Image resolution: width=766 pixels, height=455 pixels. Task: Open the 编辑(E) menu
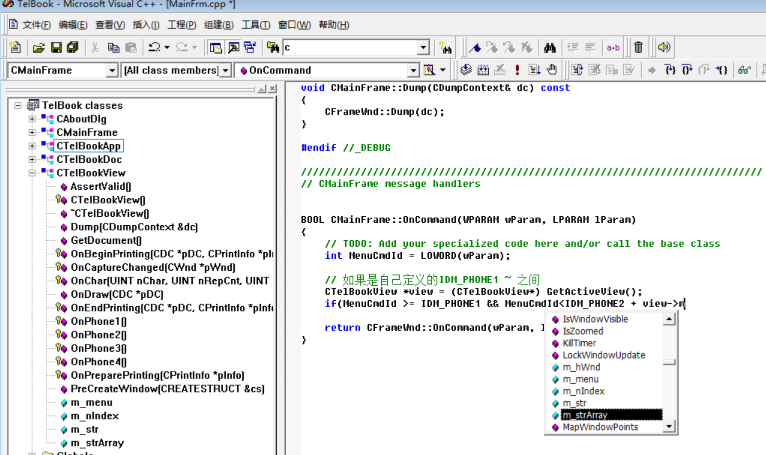pyautogui.click(x=73, y=24)
